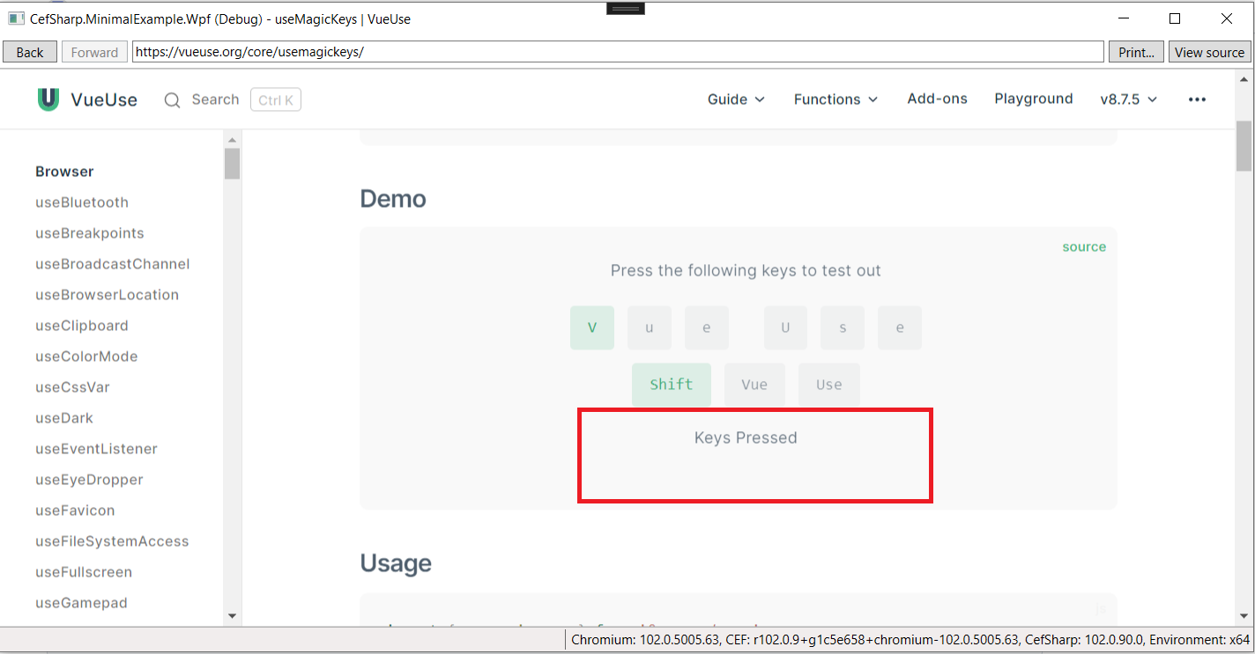Click the VueUse brand name link
The width and height of the screenshot is (1255, 654).
click(104, 100)
